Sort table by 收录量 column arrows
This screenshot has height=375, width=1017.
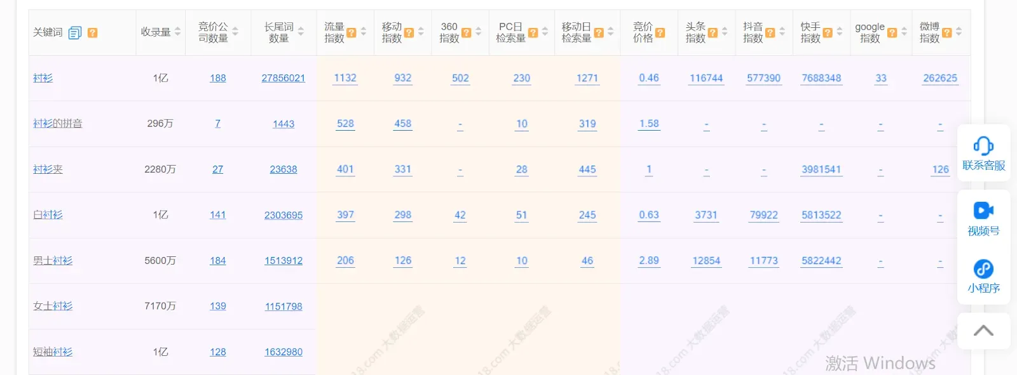(177, 32)
